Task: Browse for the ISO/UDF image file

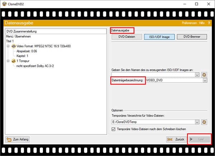Action: 204,75
